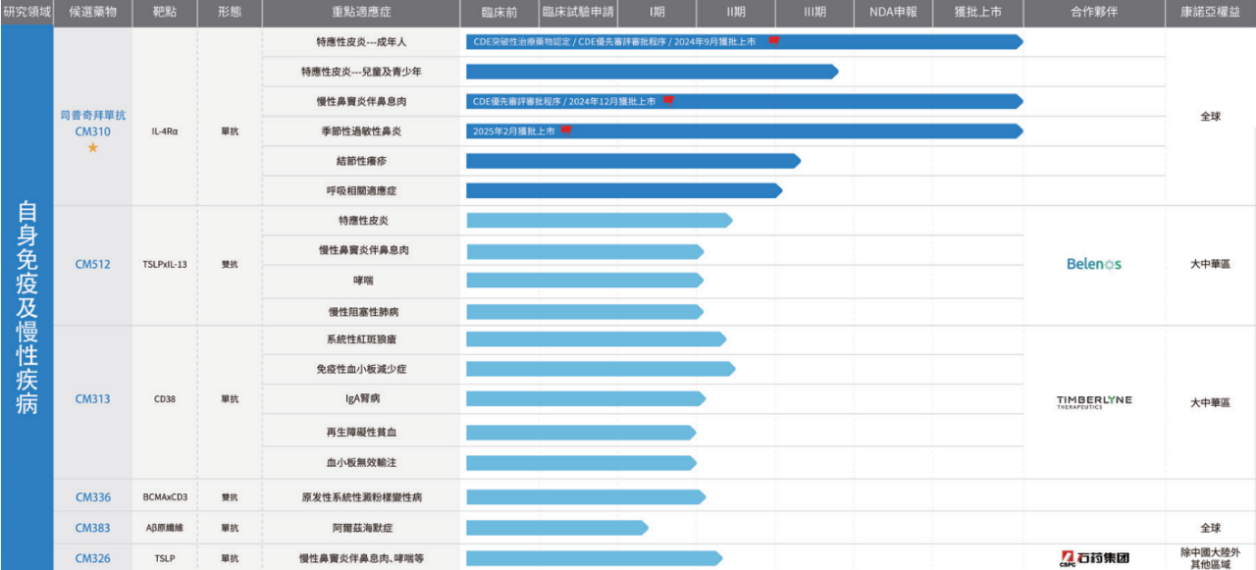
Task: Click the progress bar for 結節性癢疹
Action: [x=633, y=161]
